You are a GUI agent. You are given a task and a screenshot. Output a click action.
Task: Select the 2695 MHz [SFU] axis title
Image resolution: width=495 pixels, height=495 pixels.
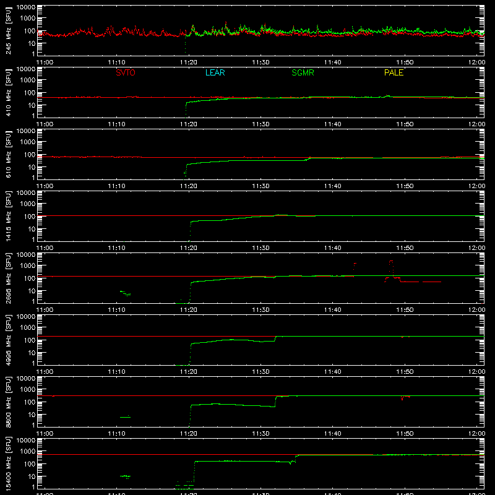coord(9,278)
